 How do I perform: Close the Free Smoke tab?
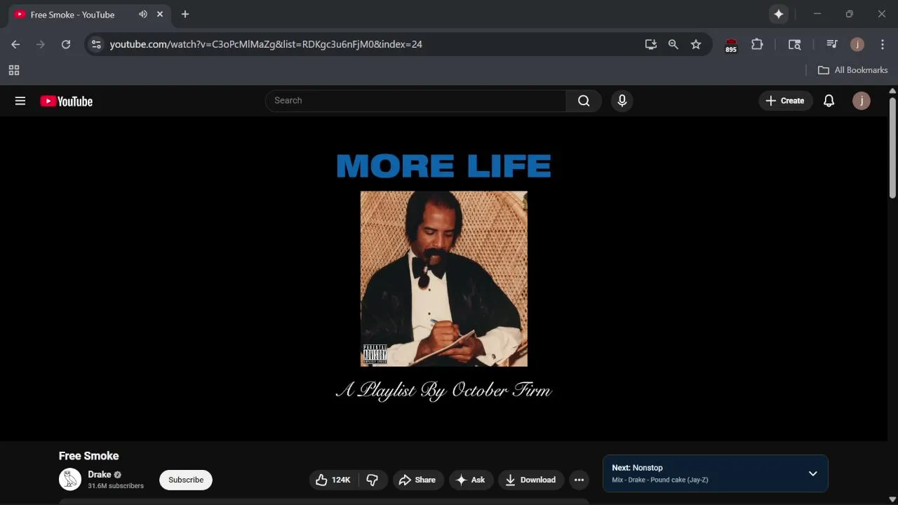tap(160, 14)
